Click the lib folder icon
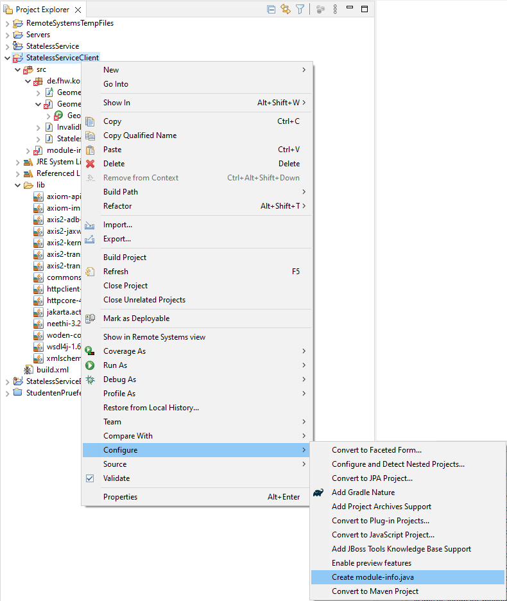Image resolution: width=507 pixels, height=601 pixels. tap(28, 185)
